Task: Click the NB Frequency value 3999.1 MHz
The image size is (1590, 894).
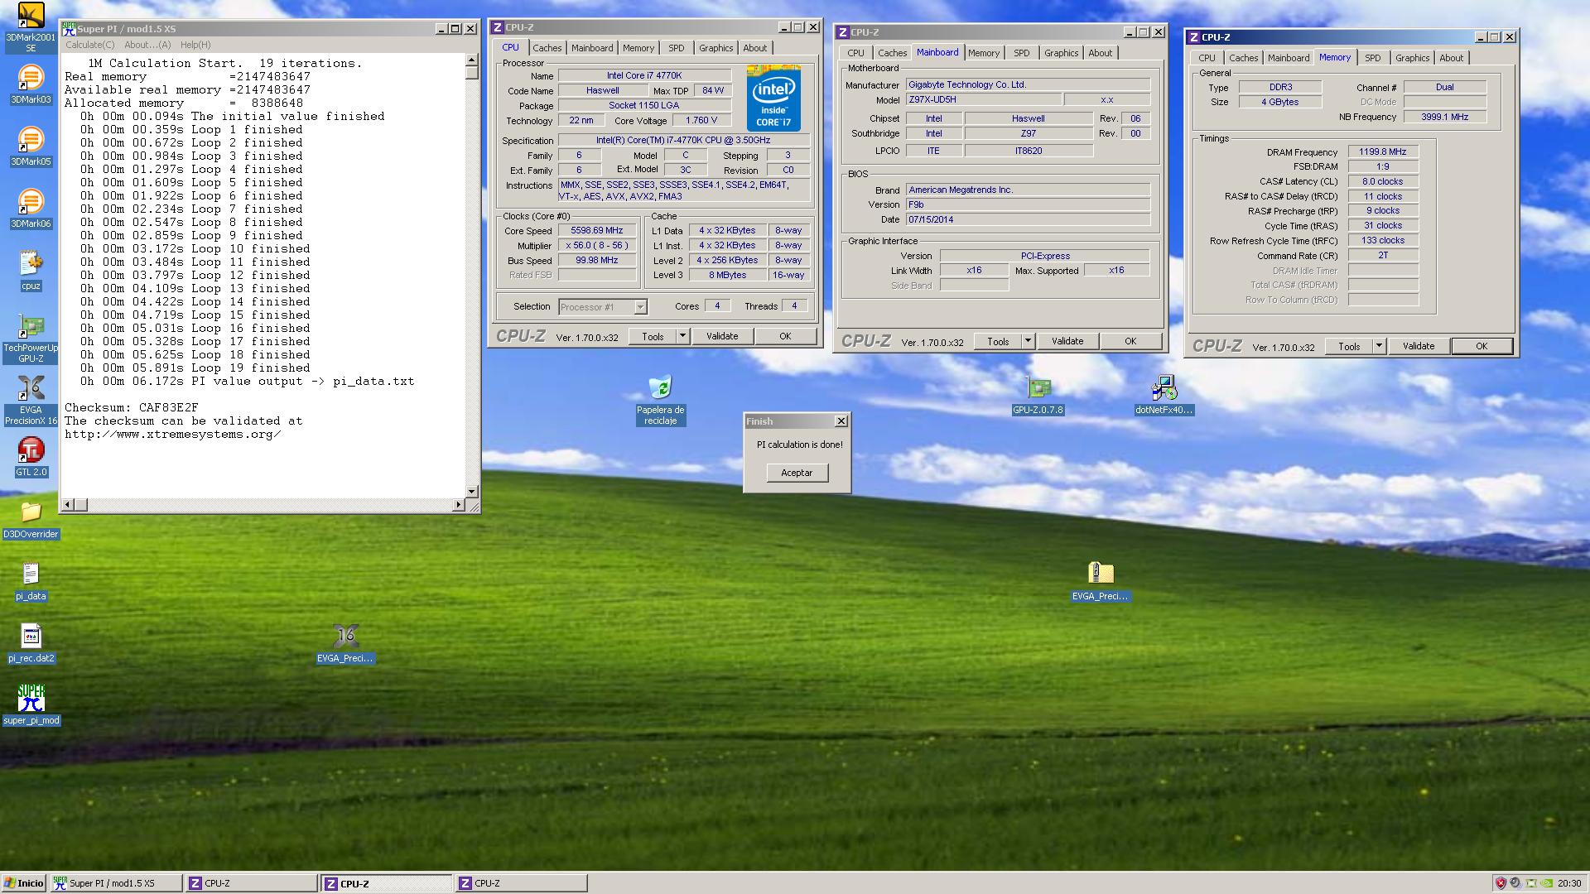Action: pos(1444,118)
